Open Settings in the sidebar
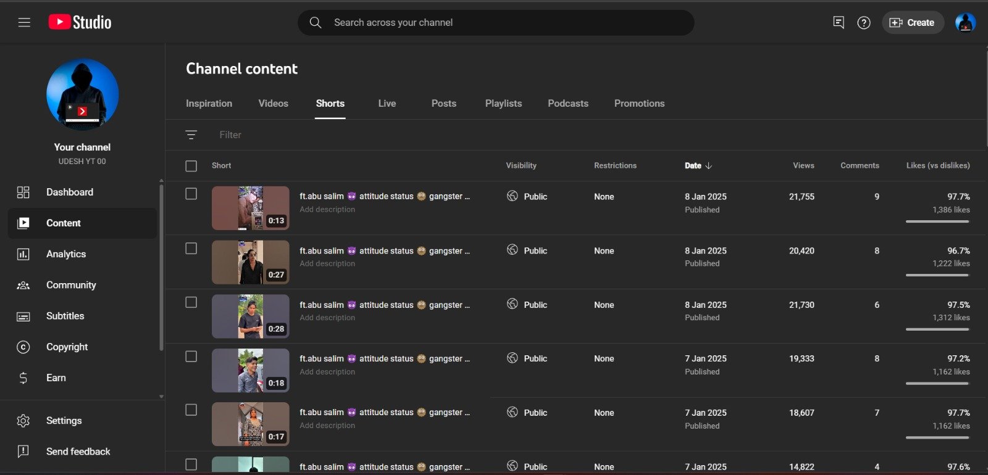Viewport: 988px width, 475px height. 82,421
